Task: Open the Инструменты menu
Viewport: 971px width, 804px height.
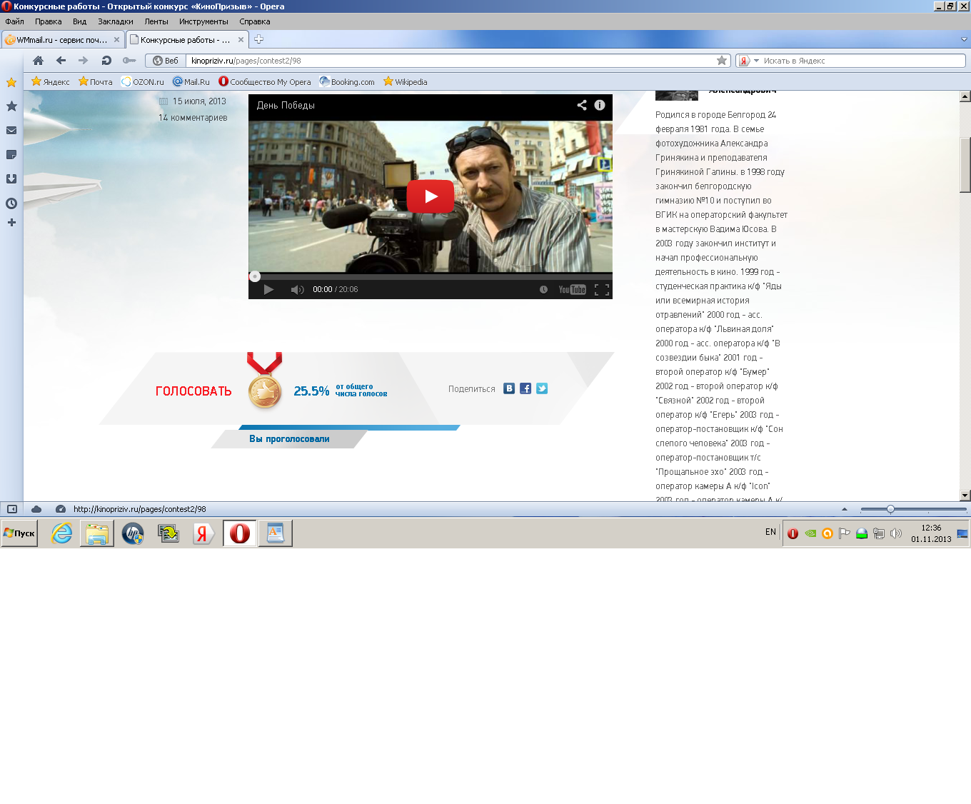Action: pyautogui.click(x=203, y=21)
